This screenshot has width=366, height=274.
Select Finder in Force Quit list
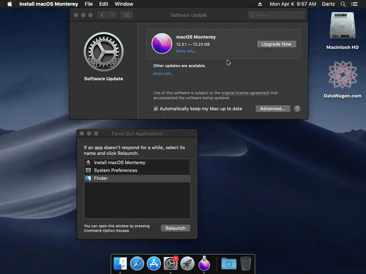click(x=137, y=178)
